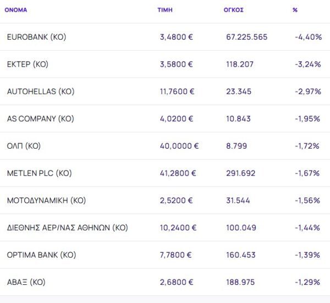Sort by the ΤΙΜΗ column header

pyautogui.click(x=165, y=10)
